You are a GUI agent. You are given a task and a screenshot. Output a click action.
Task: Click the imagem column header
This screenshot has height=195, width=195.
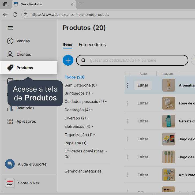tap(167, 74)
